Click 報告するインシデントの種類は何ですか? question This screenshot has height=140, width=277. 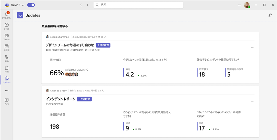point(218,60)
